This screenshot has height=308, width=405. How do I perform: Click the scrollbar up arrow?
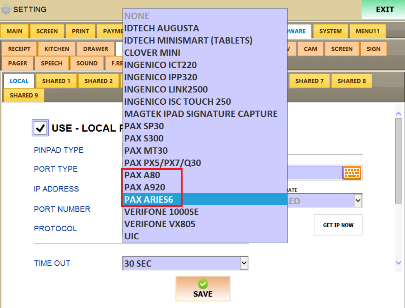[398, 113]
